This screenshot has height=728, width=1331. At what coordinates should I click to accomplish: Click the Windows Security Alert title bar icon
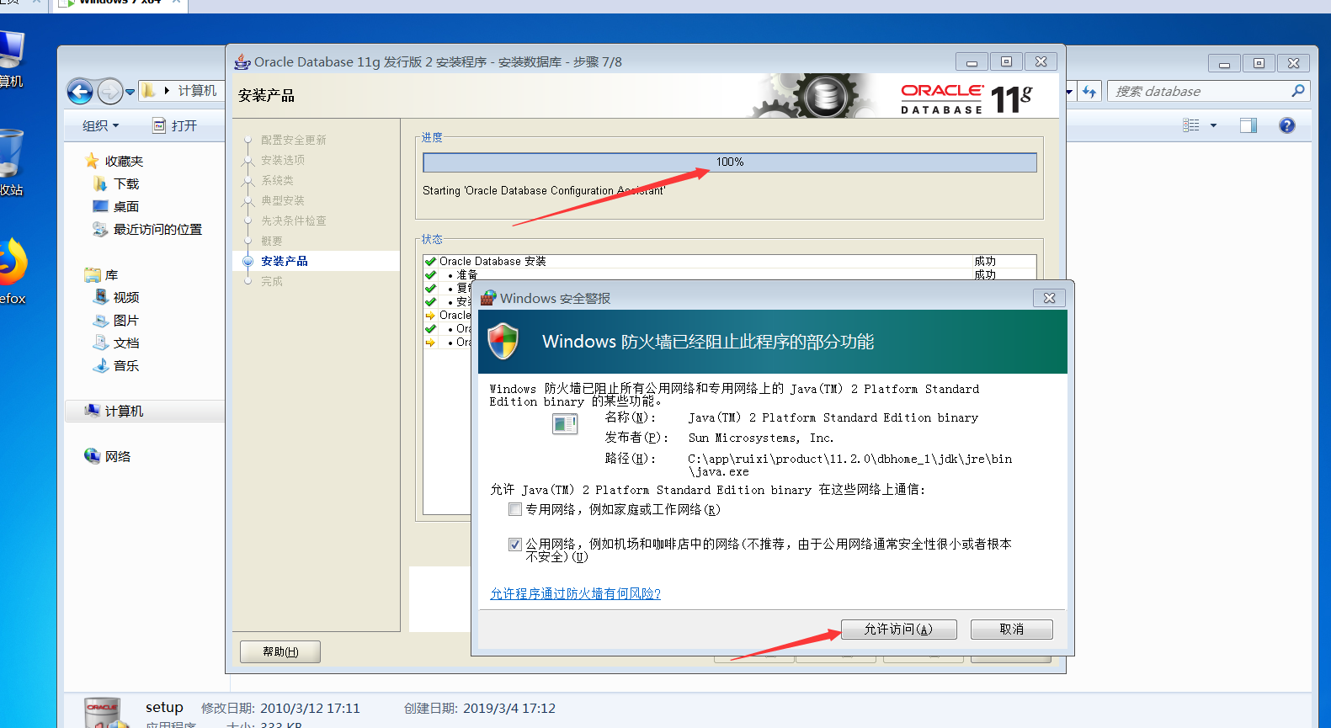point(488,298)
